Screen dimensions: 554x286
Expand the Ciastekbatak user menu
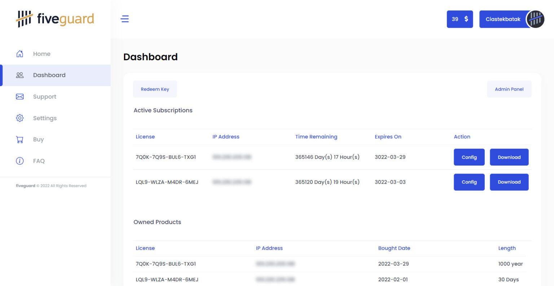coord(503,19)
